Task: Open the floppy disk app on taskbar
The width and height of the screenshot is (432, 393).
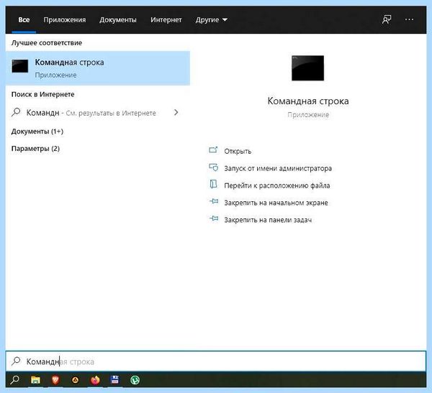Action: coord(115,380)
